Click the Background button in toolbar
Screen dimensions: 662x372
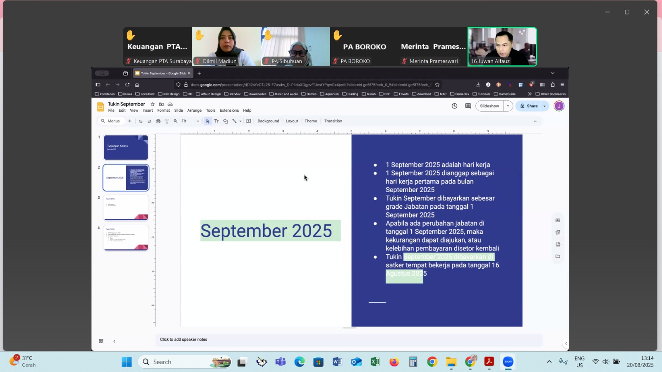(x=268, y=121)
